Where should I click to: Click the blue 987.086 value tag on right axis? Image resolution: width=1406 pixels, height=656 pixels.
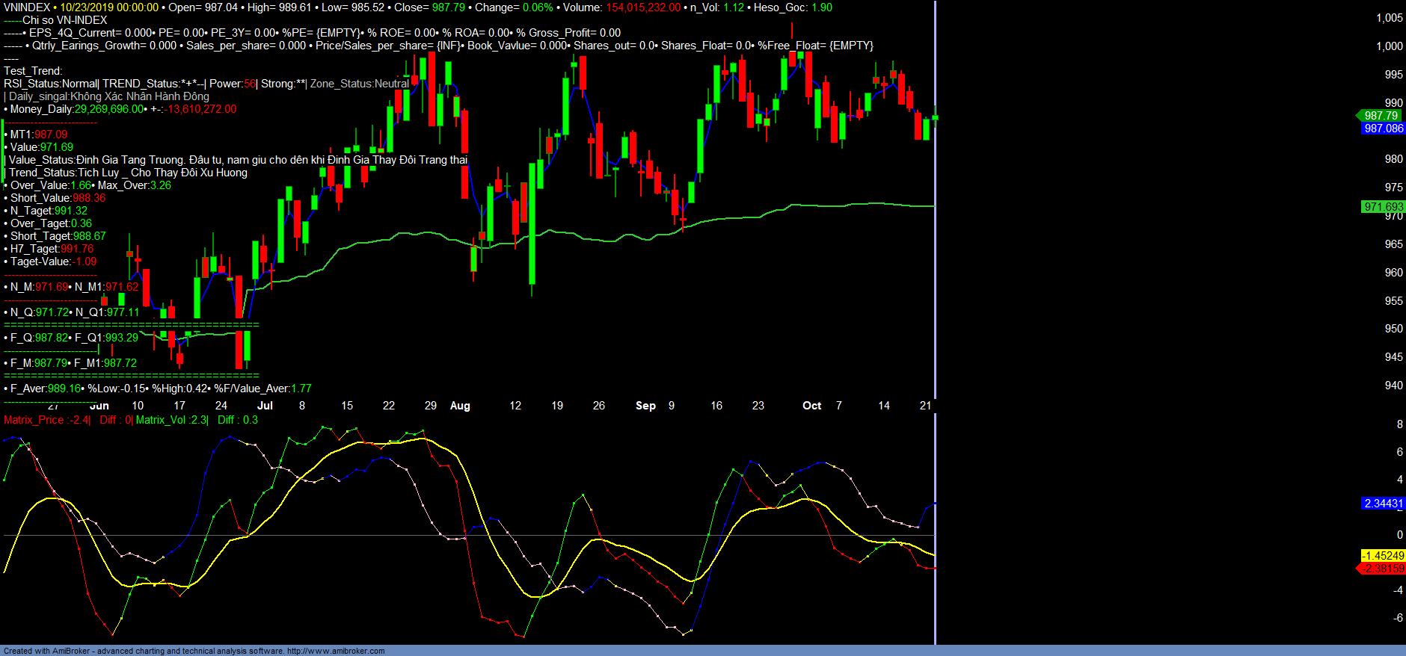(1383, 129)
